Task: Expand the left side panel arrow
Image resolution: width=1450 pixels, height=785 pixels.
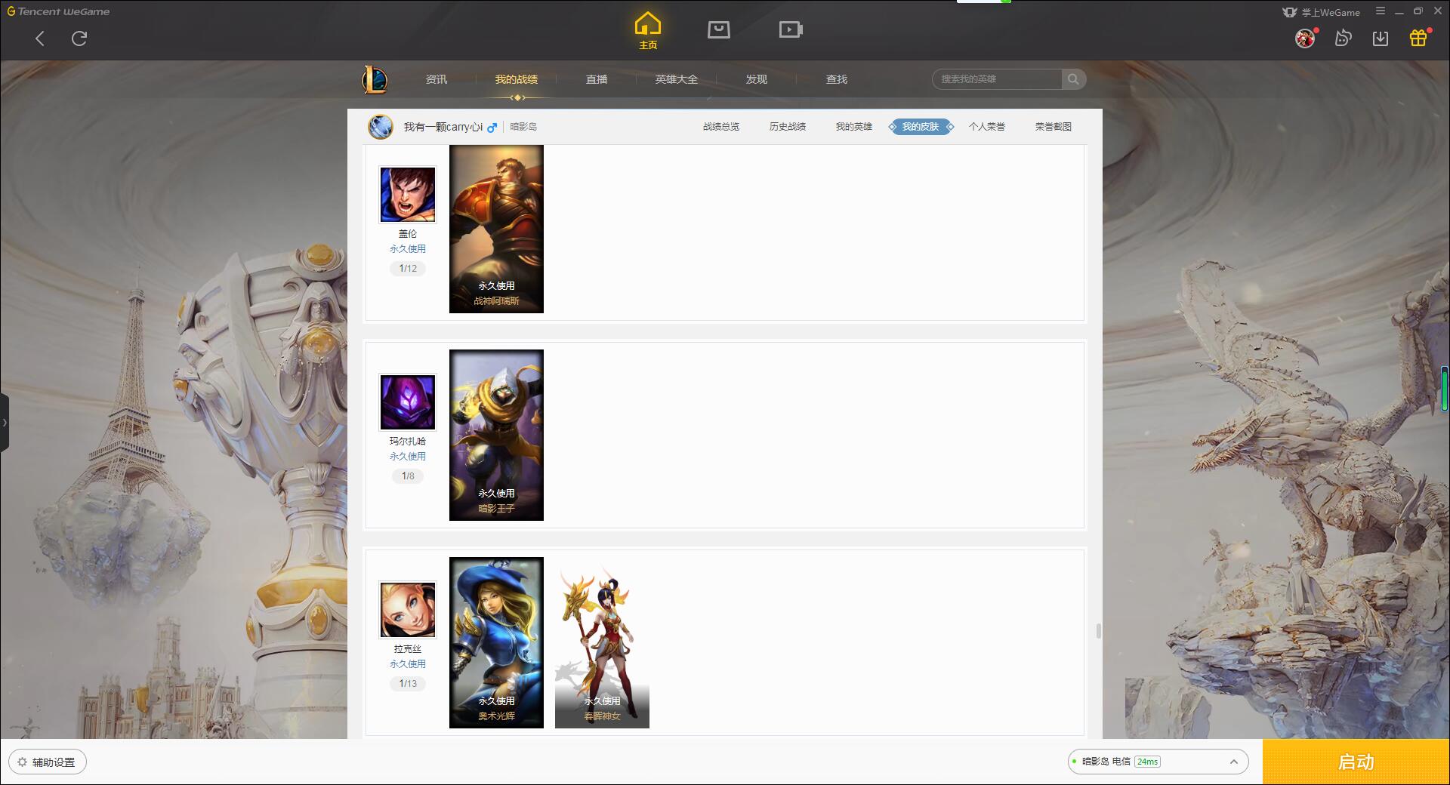Action: pos(5,423)
